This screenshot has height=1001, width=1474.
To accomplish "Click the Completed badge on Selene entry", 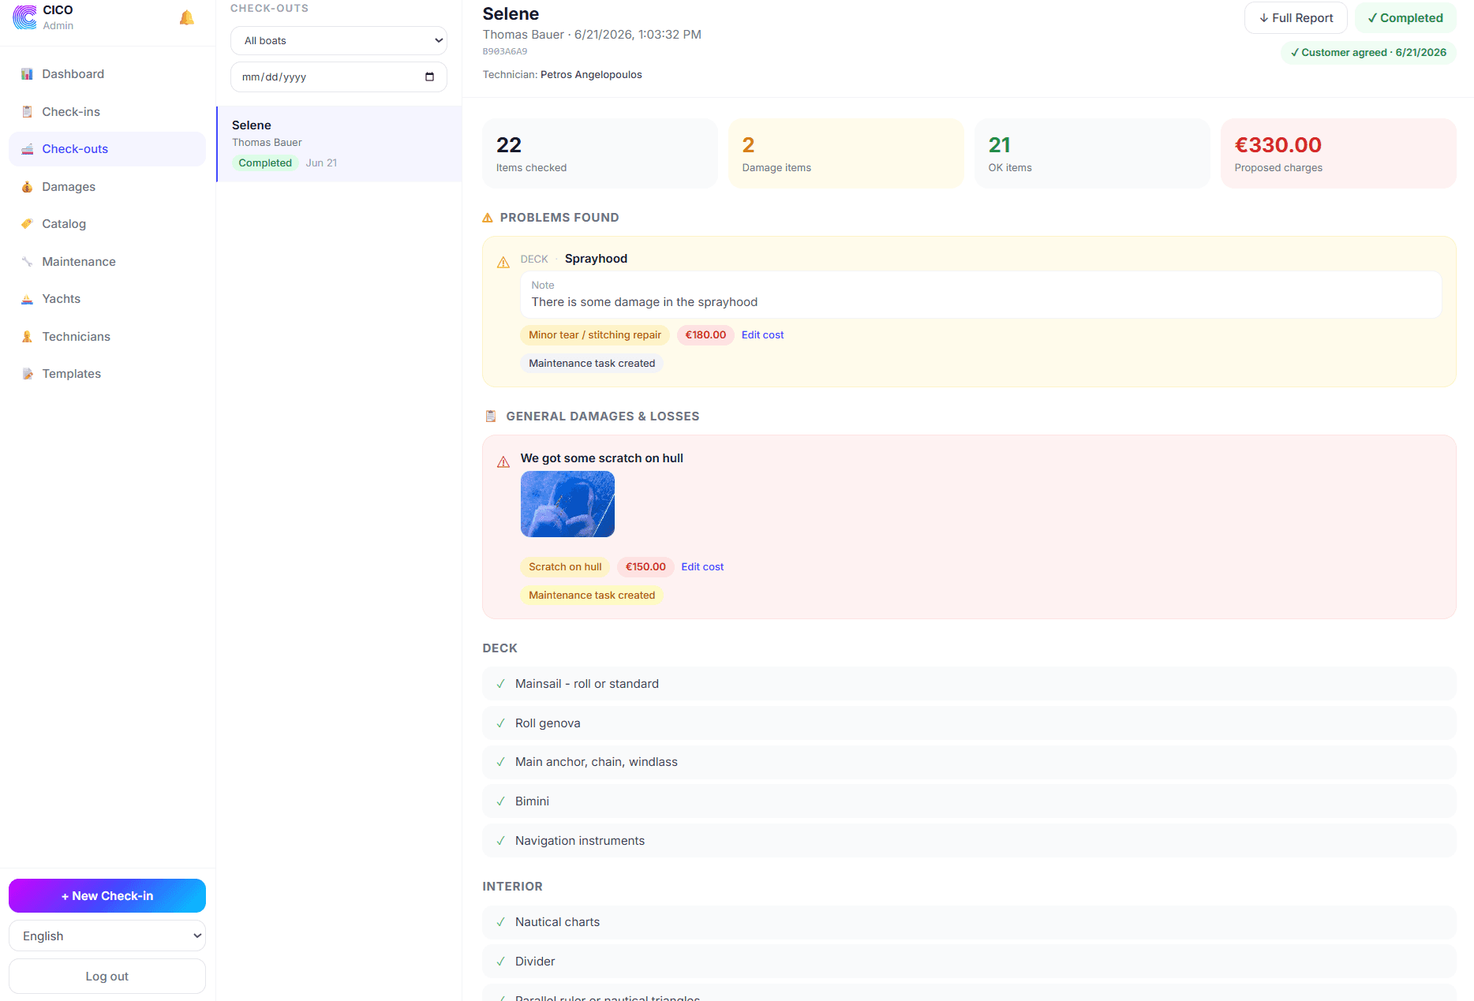I will 265,163.
